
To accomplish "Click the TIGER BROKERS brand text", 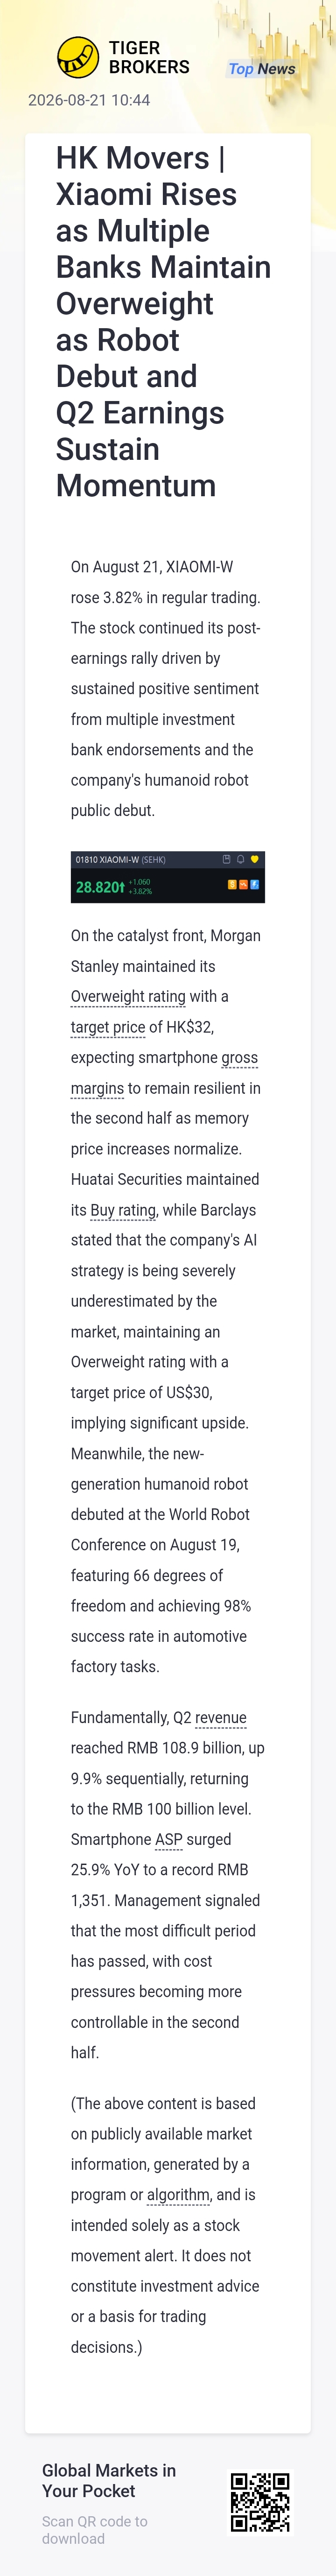I will (149, 57).
